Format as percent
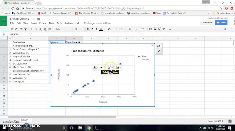235x131 pixels. 36,29
